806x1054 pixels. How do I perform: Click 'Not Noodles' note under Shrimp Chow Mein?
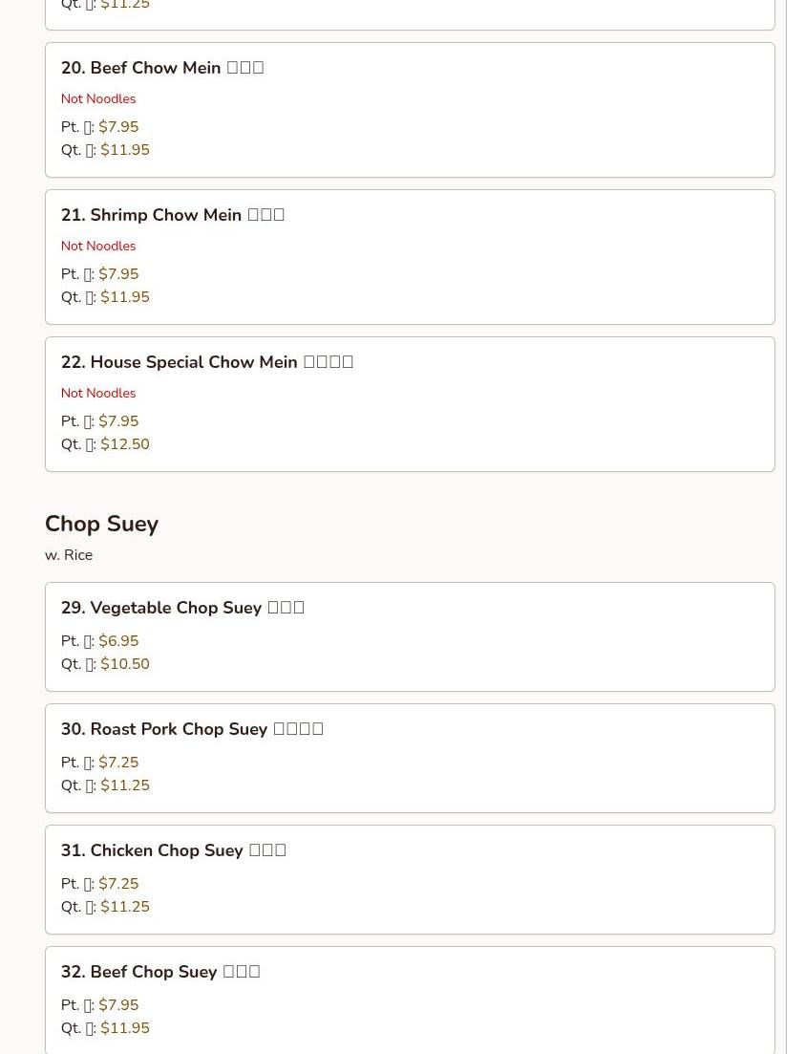[98, 246]
